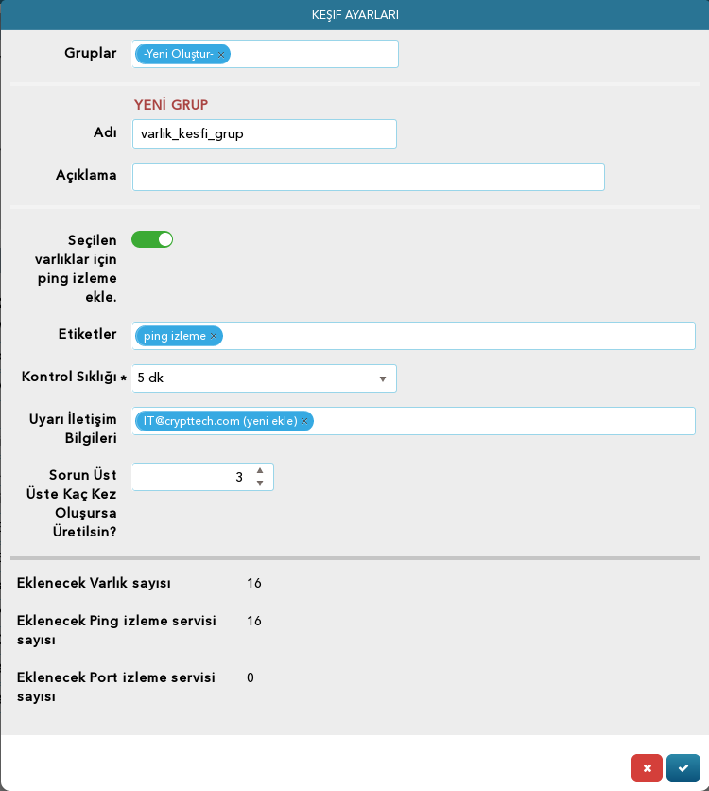Remove the IT@crypttech.com contact tag
The width and height of the screenshot is (709, 791).
pos(304,421)
